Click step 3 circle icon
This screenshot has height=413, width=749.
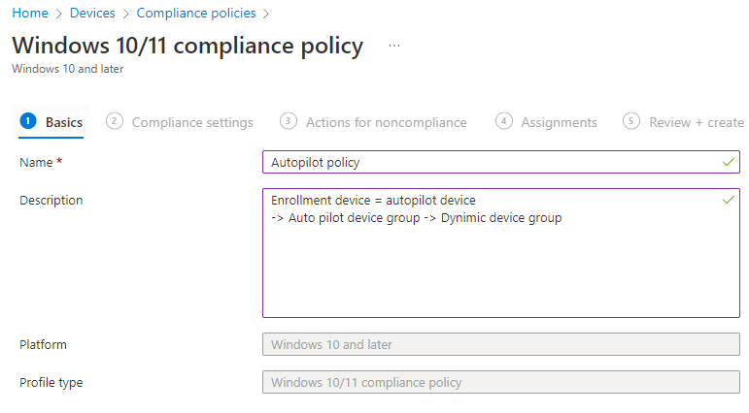[x=289, y=121]
